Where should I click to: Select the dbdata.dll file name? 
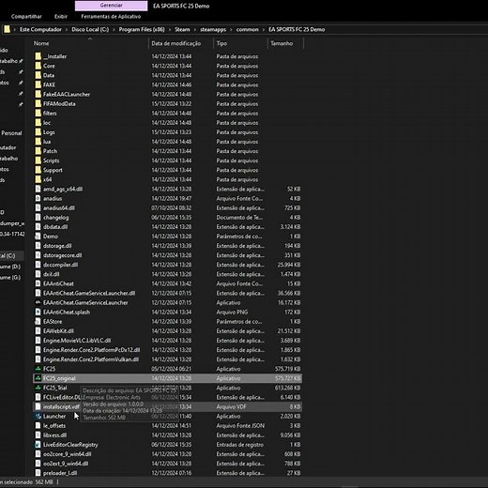pyautogui.click(x=55, y=227)
